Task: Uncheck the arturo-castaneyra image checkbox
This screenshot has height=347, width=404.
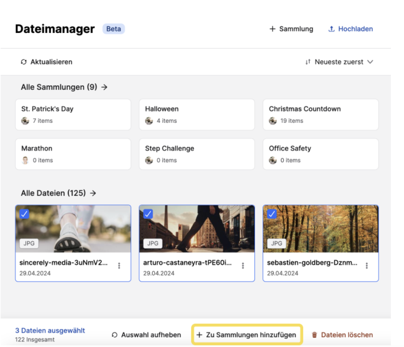Action: (148, 214)
